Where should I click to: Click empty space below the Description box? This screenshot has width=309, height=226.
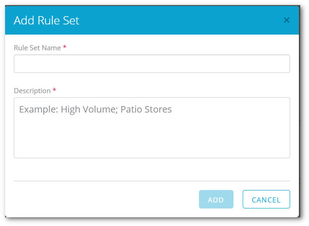152,169
